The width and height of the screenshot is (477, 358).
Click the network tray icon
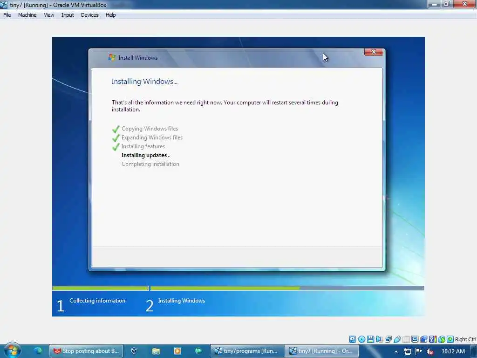407,351
